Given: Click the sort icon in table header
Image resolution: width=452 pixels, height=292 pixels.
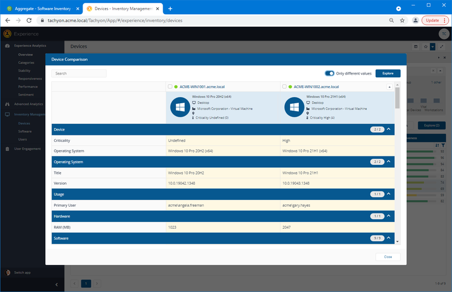Looking at the screenshot, I should 437,145.
